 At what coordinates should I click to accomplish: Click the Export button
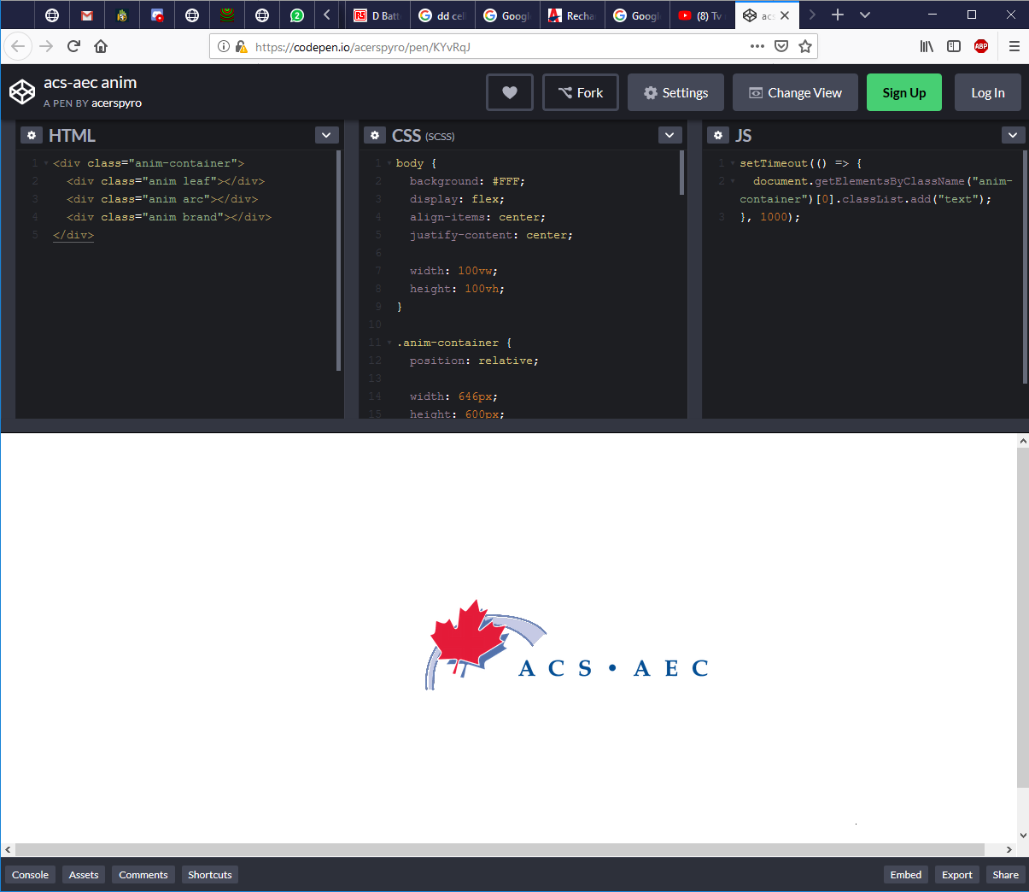[x=957, y=875]
